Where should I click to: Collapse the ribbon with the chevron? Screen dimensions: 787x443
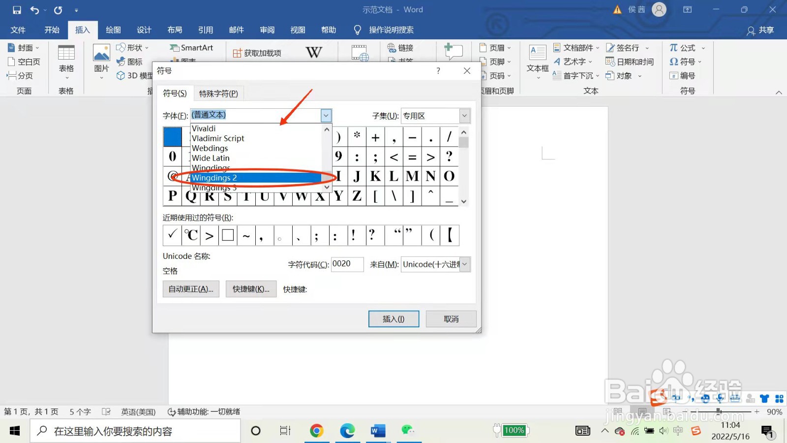779,92
